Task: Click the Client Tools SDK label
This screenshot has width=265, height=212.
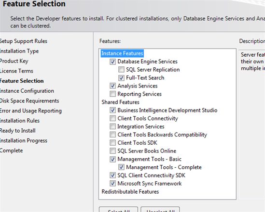Action: click(x=137, y=143)
